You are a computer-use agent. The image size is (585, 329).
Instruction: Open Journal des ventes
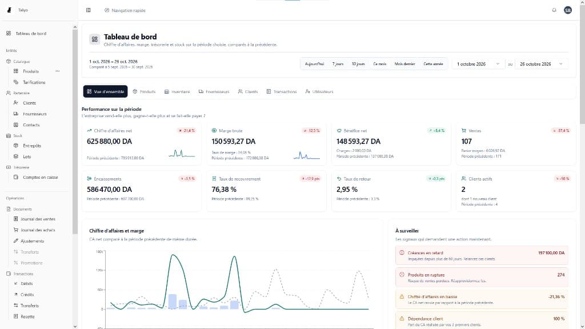tap(38, 219)
